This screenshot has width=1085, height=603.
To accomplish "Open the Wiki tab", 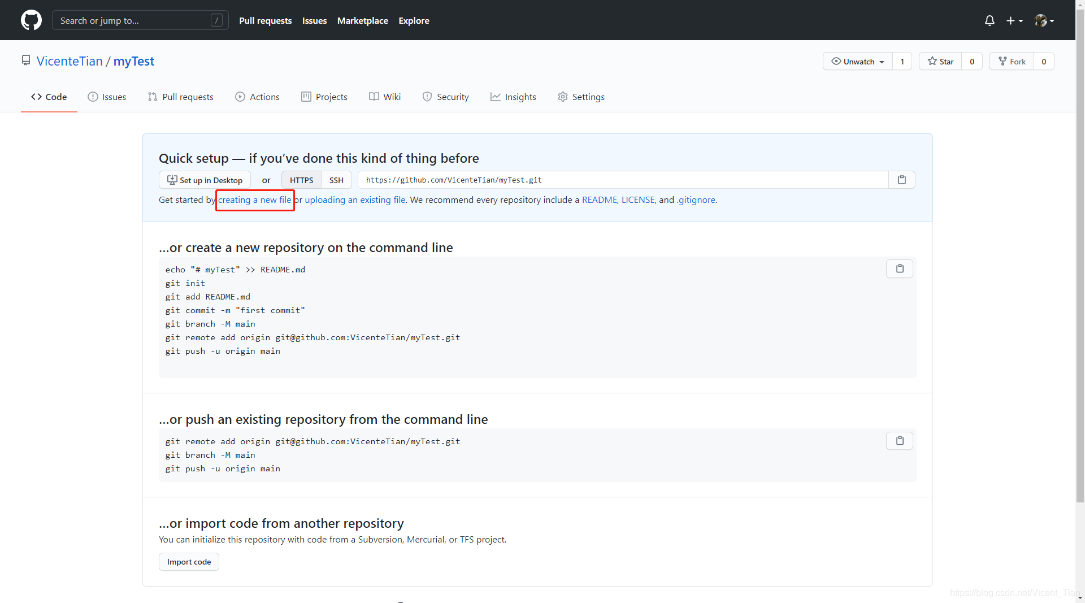I will pyautogui.click(x=385, y=97).
